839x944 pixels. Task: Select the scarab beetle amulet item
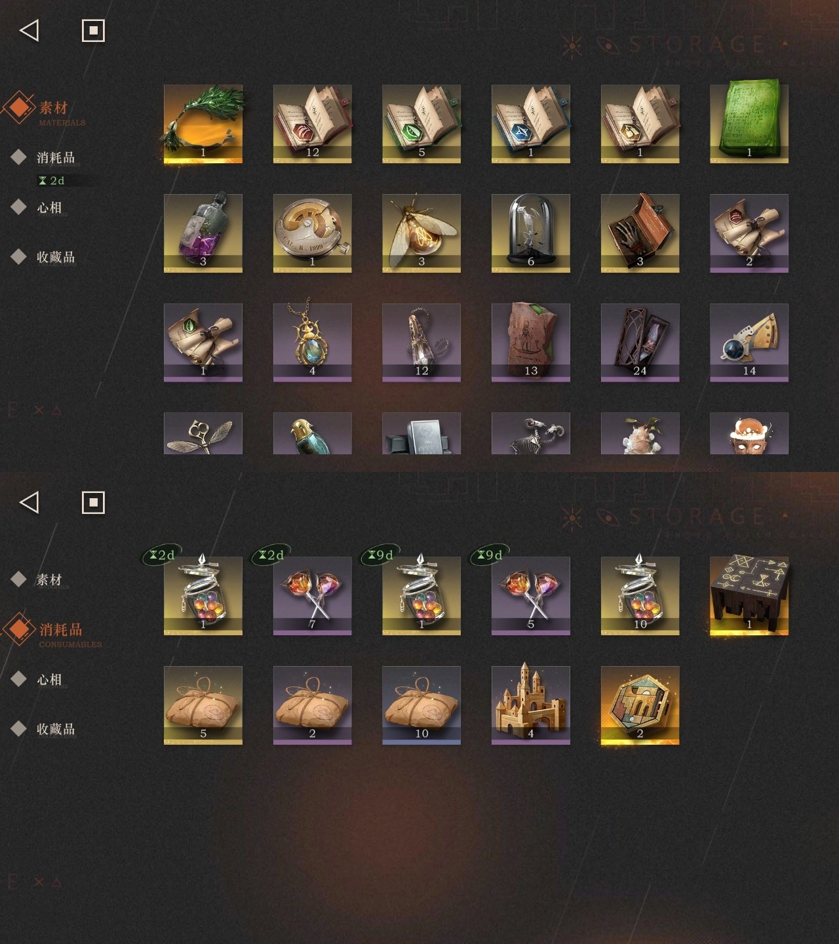313,343
